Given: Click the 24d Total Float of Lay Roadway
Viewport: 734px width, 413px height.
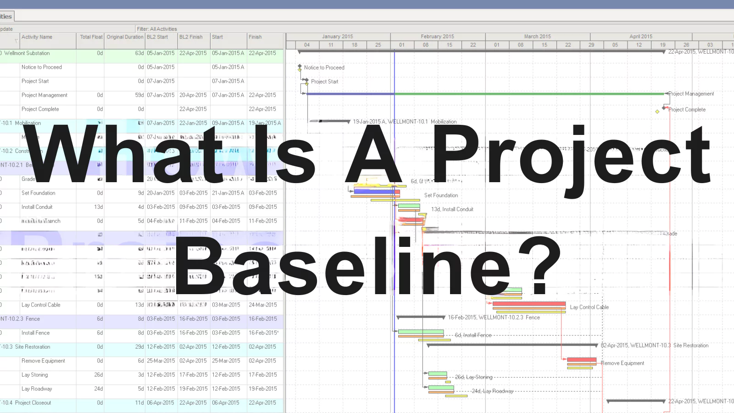Looking at the screenshot, I should tap(98, 389).
